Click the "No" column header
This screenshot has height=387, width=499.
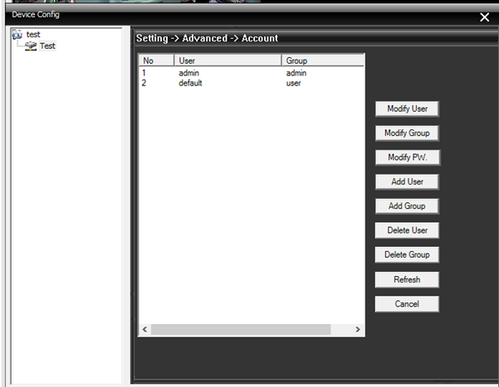[x=156, y=61]
